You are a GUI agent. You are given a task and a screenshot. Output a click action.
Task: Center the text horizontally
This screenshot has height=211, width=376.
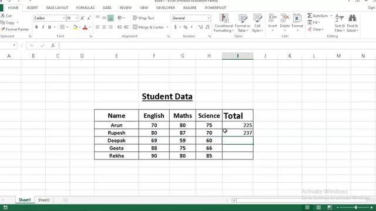click(x=104, y=27)
